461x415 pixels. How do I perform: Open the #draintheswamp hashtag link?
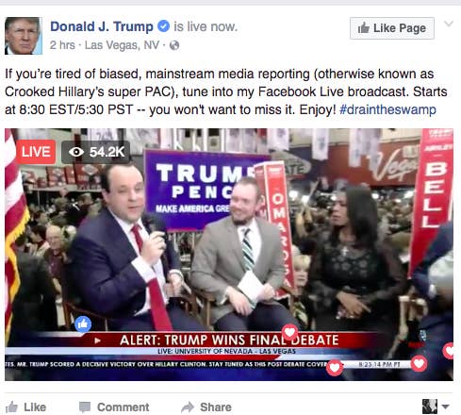point(387,109)
